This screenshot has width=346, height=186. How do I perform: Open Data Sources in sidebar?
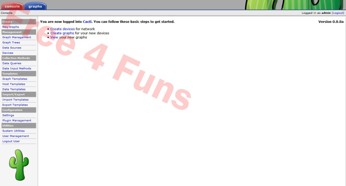pos(12,48)
